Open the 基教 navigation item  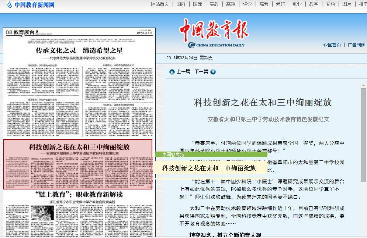(x=214, y=4)
